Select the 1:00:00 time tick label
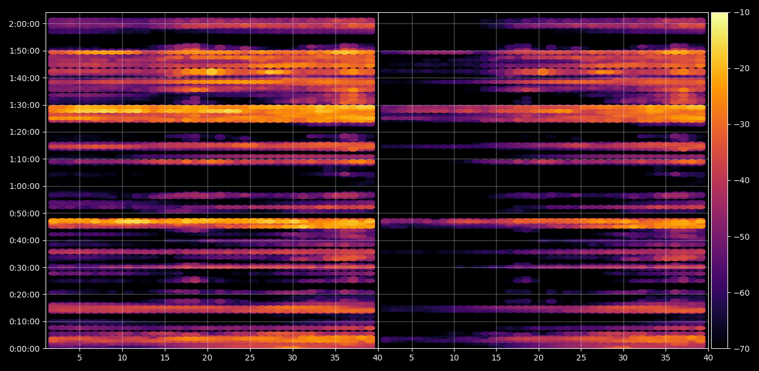This screenshot has width=759, height=371. (25, 186)
